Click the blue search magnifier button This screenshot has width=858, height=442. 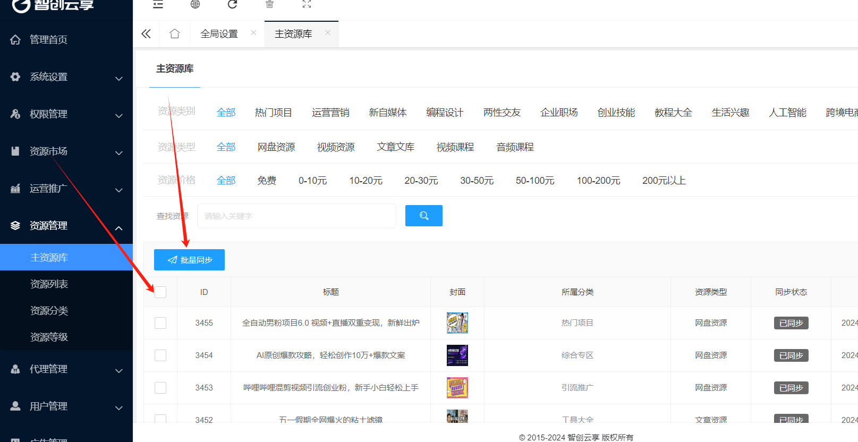click(424, 216)
